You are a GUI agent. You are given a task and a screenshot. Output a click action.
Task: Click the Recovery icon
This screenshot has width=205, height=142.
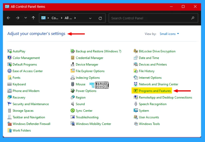(x=9, y=97)
